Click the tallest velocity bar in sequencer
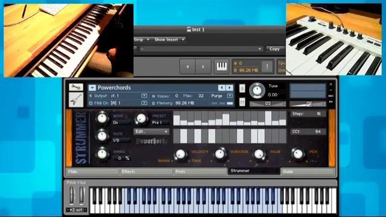The height and width of the screenshot is (217, 386). coord(268,118)
